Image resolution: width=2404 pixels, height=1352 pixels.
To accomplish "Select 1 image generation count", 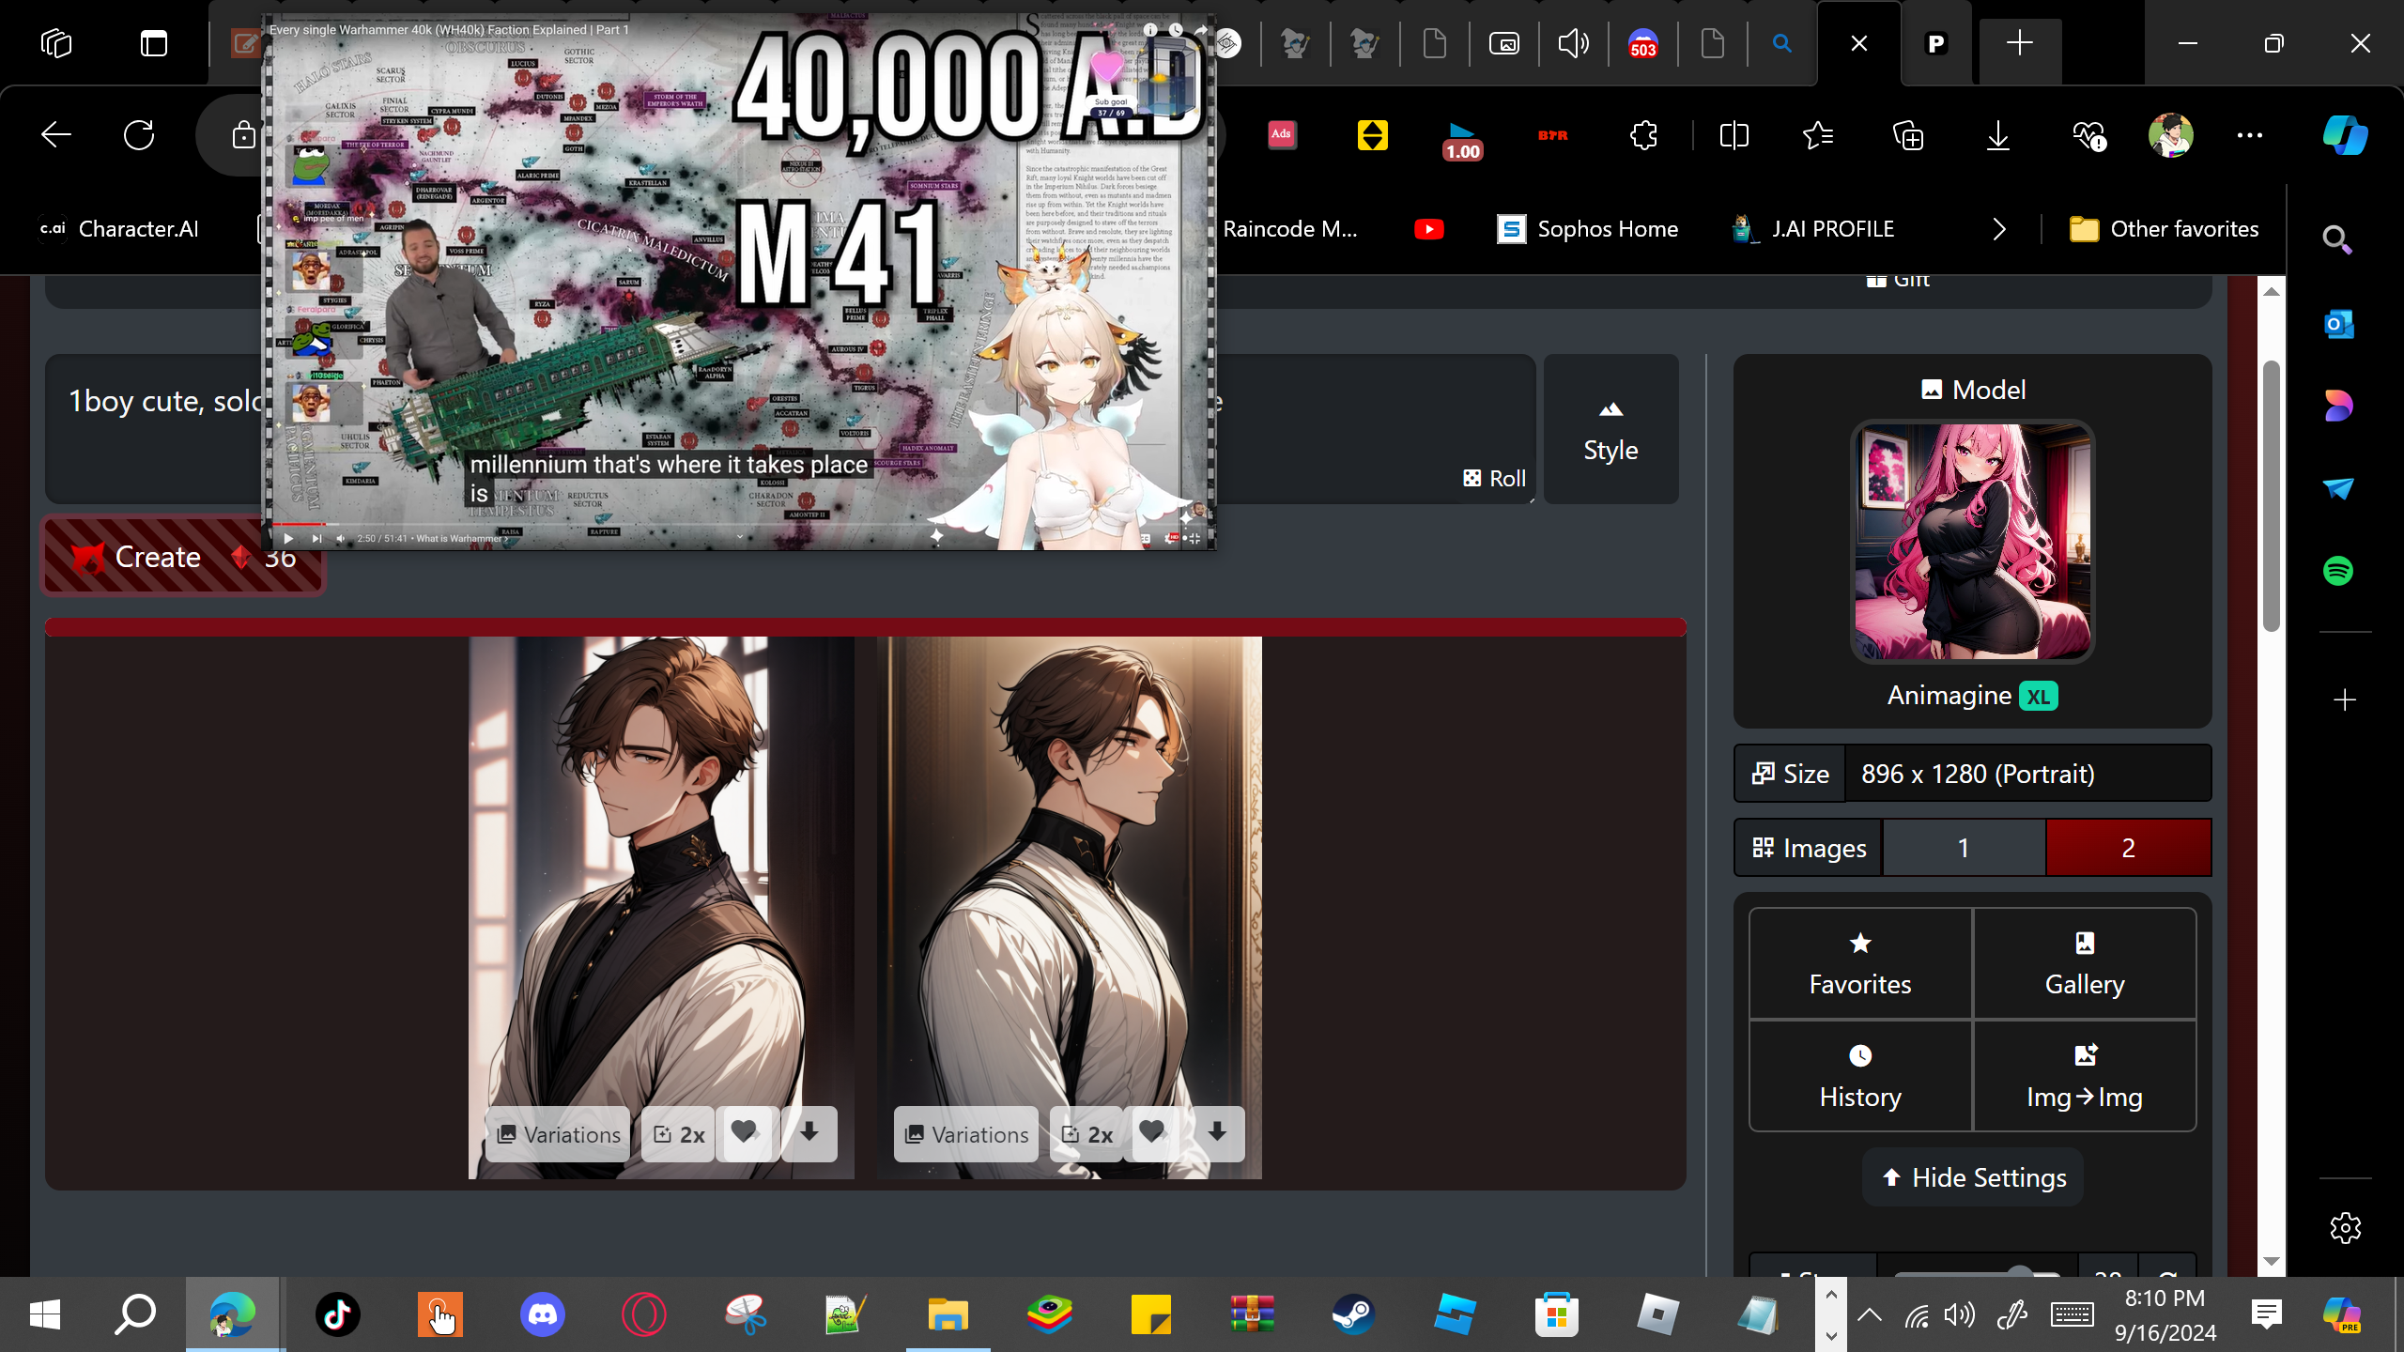I will pyautogui.click(x=1964, y=848).
